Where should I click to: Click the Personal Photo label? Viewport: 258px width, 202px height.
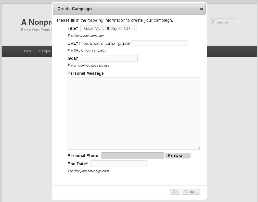pyautogui.click(x=83, y=156)
